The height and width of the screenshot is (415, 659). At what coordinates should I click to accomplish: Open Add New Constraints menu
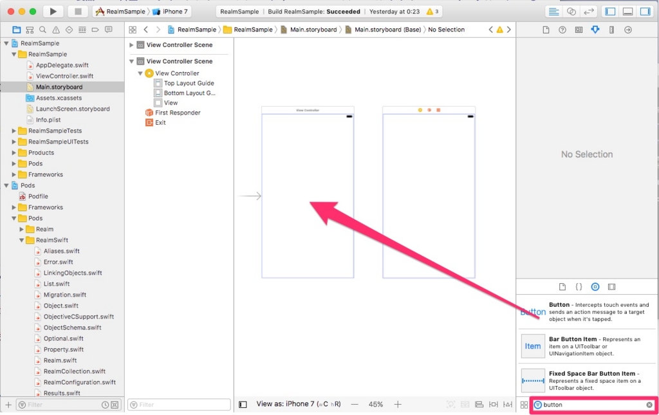494,405
